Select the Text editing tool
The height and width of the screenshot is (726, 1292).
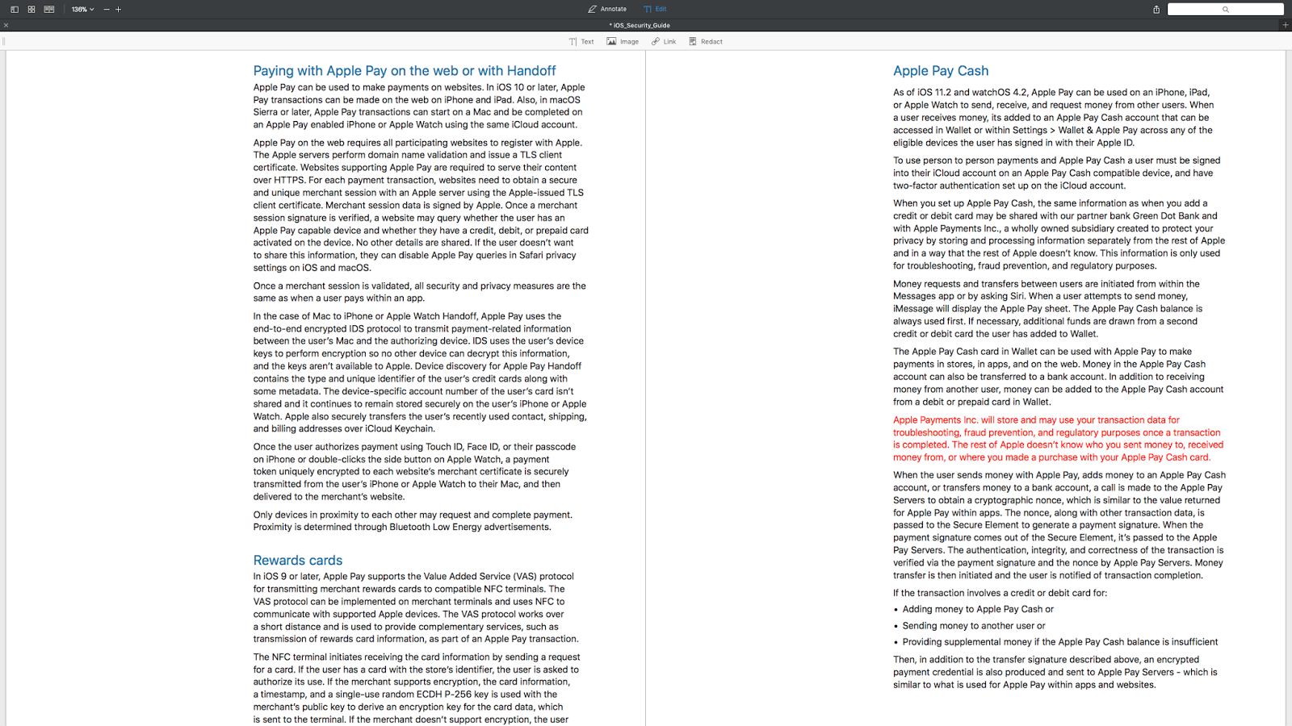581,41
